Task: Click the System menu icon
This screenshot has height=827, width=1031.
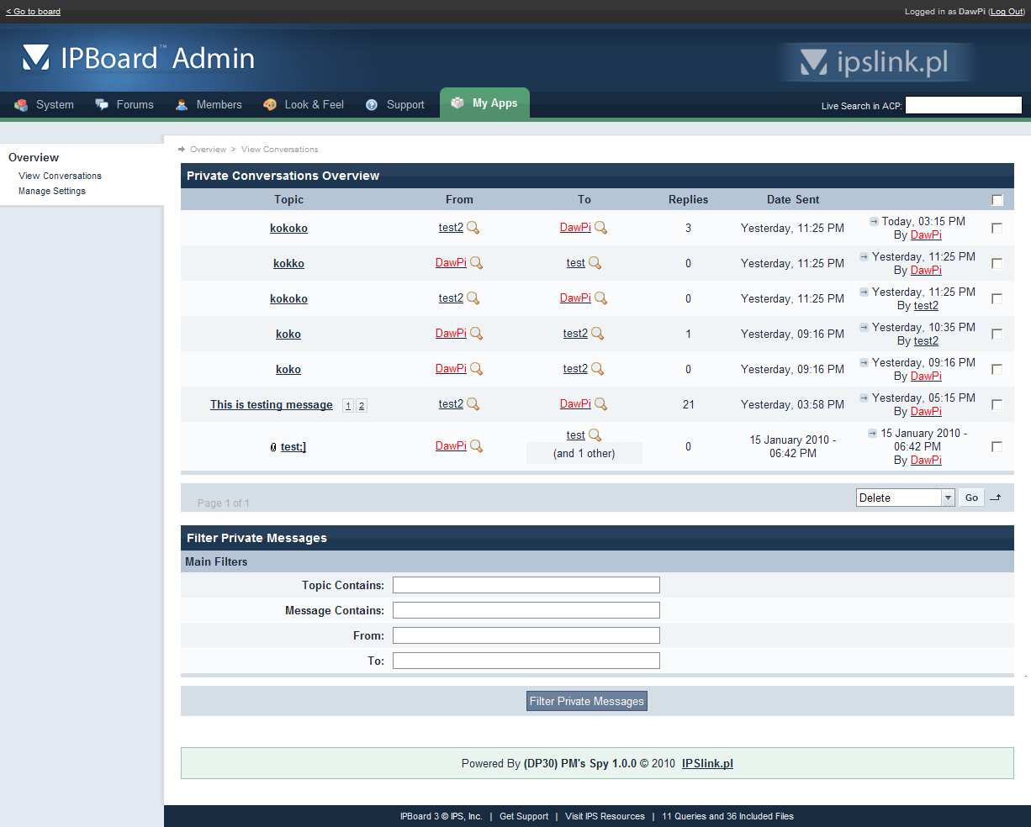Action: tap(21, 105)
